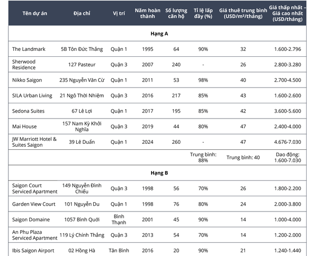The image size is (316, 256).
Task: Select address '67 Lê Lợi'
Action: [82, 111]
